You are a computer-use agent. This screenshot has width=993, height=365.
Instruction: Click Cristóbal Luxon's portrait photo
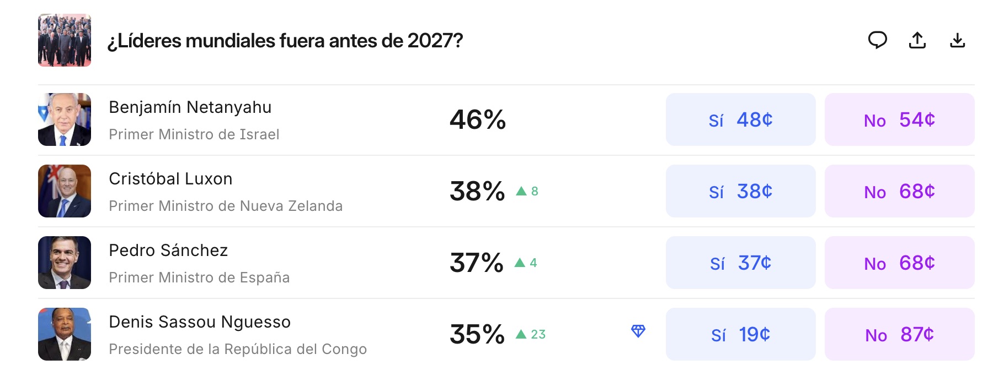click(x=65, y=191)
